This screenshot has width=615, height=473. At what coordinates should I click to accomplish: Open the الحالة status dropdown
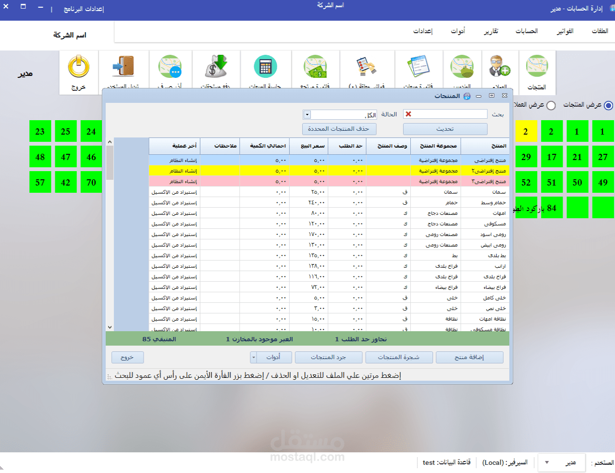[306, 114]
